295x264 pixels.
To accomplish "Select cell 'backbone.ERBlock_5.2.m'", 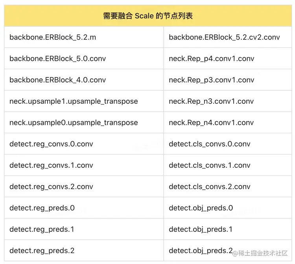I will (84, 37).
